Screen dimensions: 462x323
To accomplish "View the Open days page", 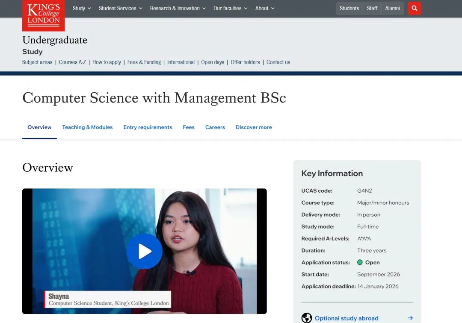I will coord(213,62).
